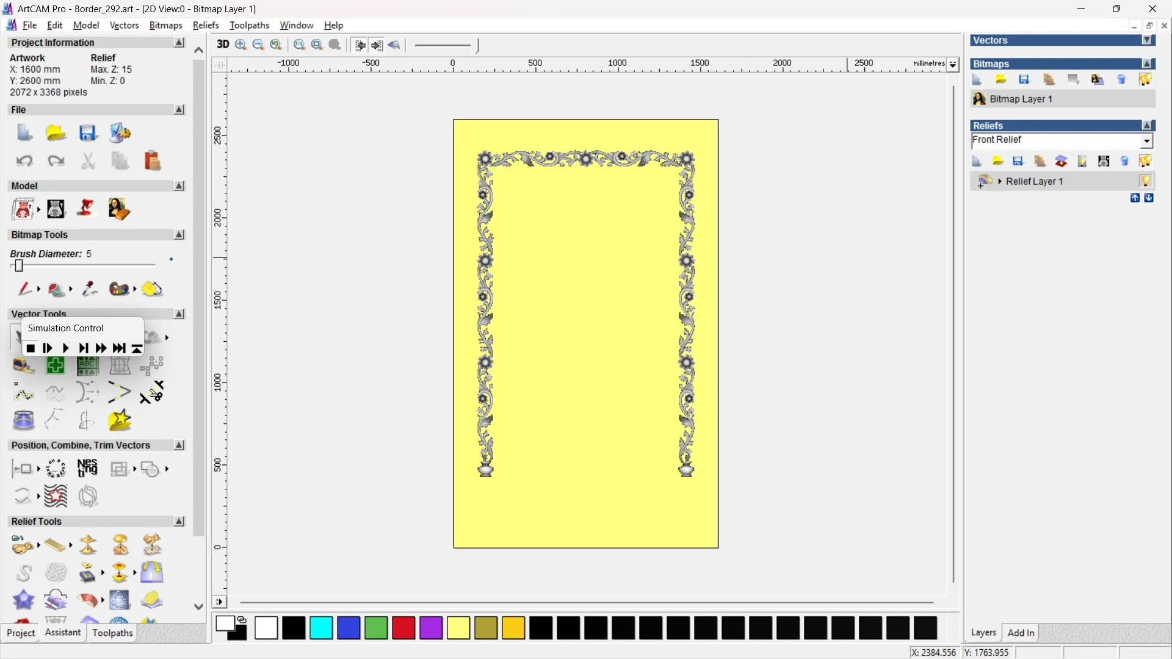Click the Save file icon in File panel
1172x659 pixels.
(x=87, y=133)
